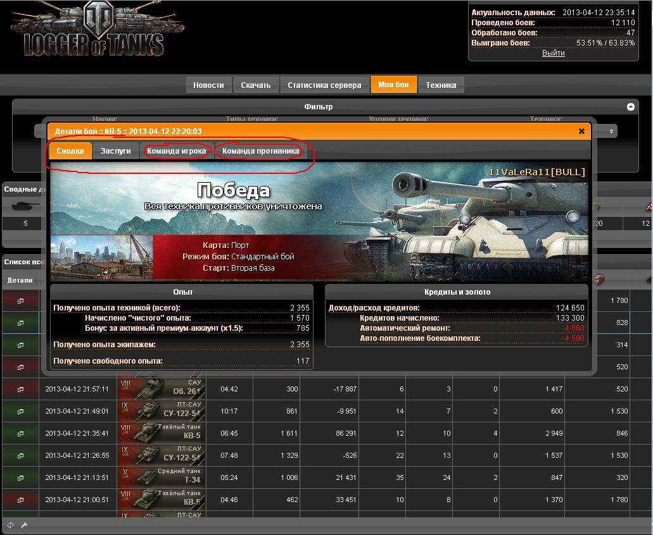Switch to the Команда игрока tab
Image resolution: width=653 pixels, height=535 pixels.
[x=176, y=151]
